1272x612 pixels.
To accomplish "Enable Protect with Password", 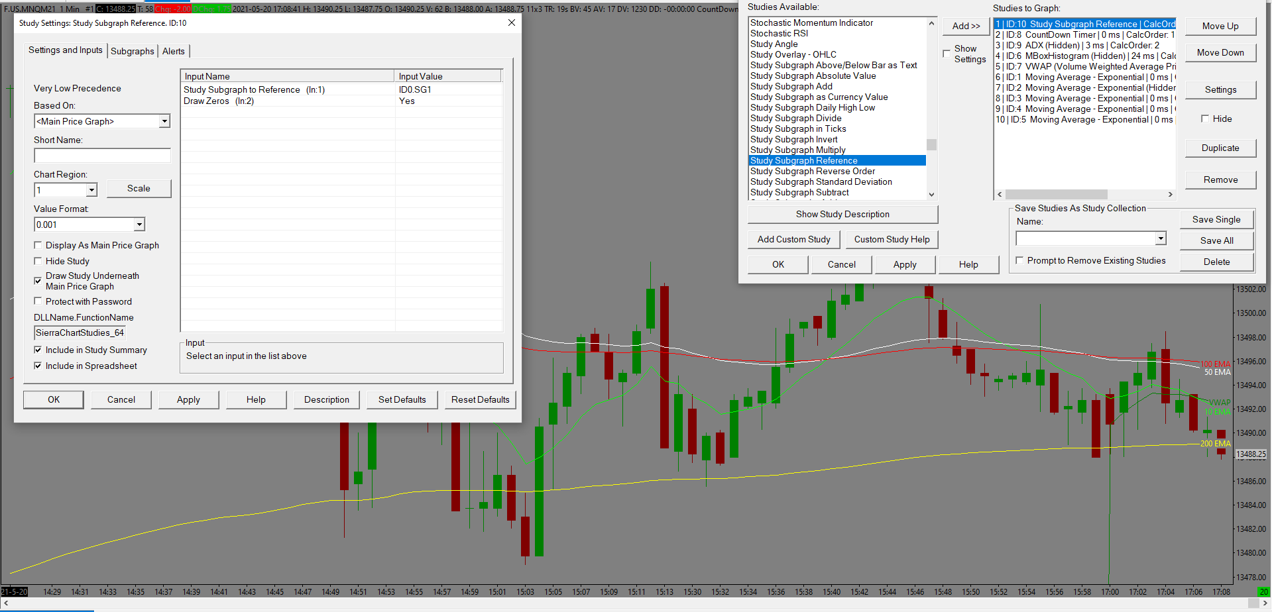I will (x=38, y=301).
